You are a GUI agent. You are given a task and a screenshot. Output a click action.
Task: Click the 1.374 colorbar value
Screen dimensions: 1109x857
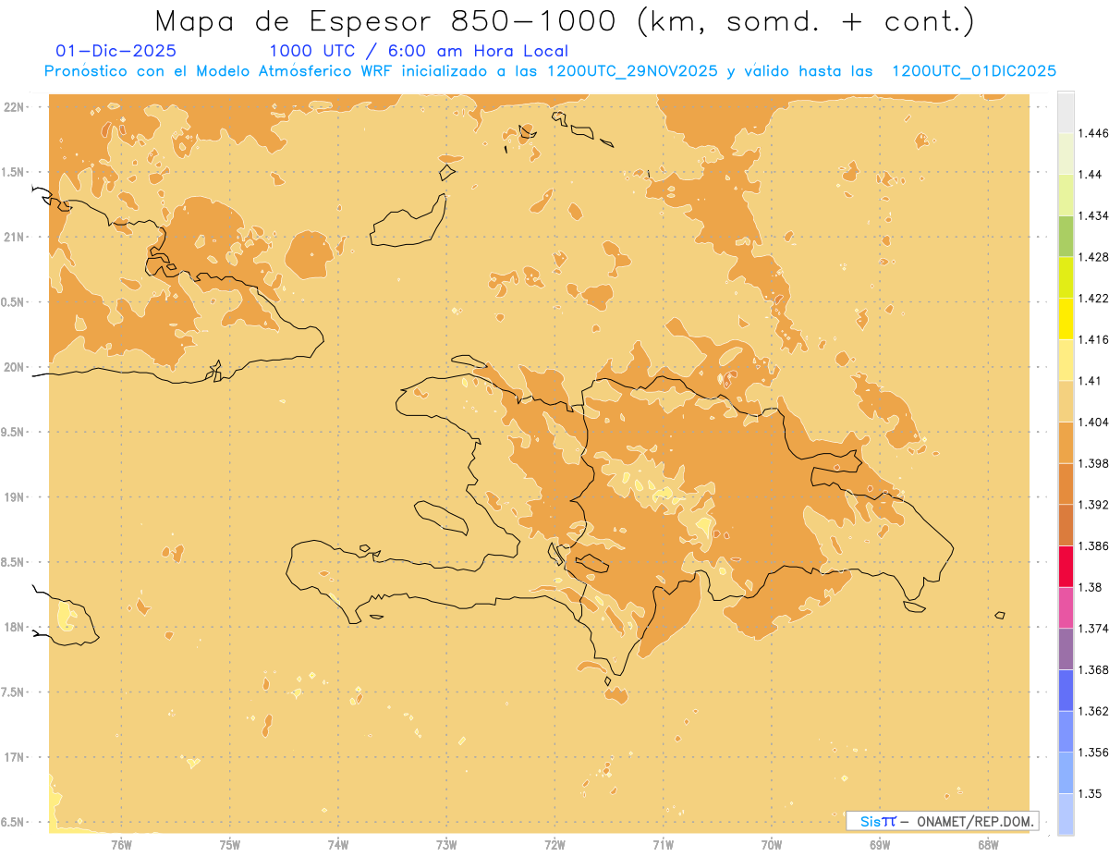[1093, 629]
